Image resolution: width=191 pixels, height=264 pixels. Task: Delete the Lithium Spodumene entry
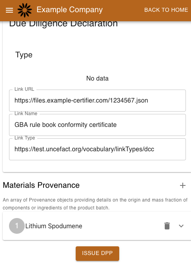(x=167, y=226)
